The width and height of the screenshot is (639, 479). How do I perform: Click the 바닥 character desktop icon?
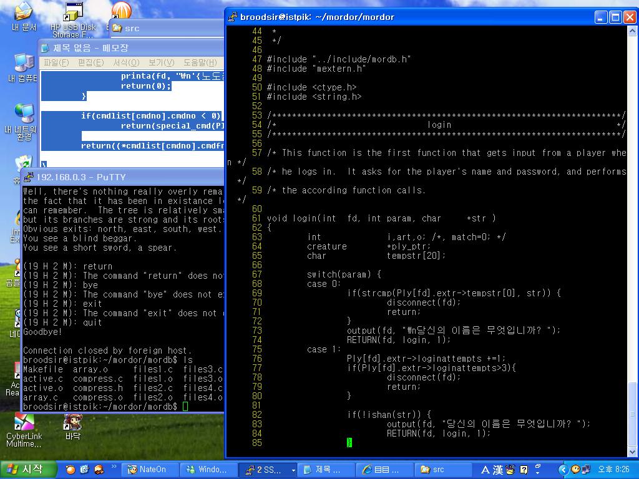tap(72, 423)
